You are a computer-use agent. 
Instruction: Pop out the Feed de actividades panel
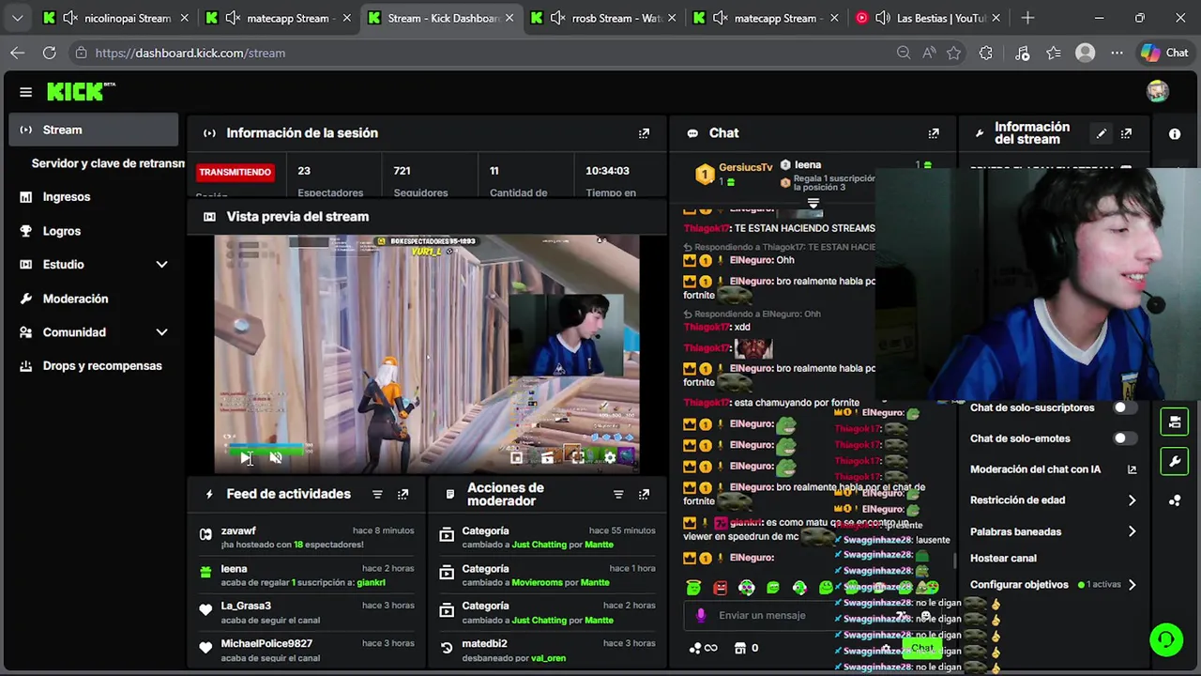[x=403, y=494]
